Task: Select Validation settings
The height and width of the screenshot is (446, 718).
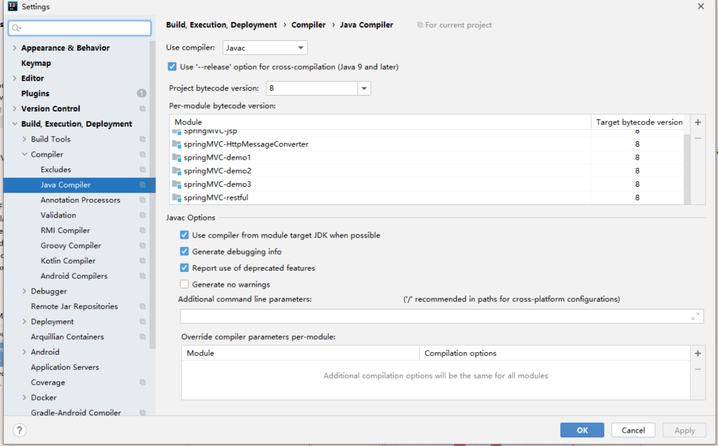Action: 58,215
